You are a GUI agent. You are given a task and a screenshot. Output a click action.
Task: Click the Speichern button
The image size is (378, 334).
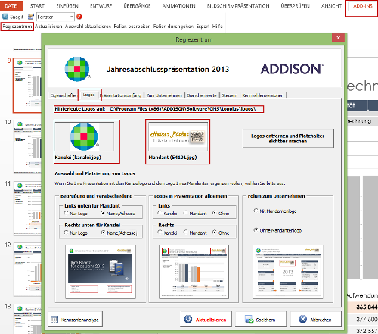coord(261,320)
